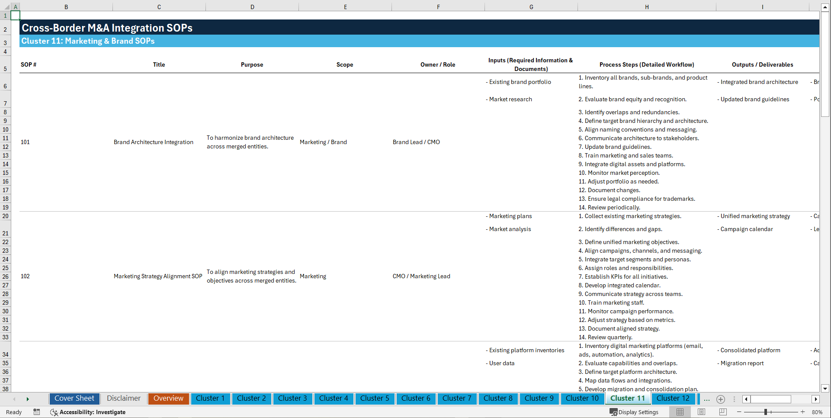Select cell A1 in the worksheet

coord(16,15)
